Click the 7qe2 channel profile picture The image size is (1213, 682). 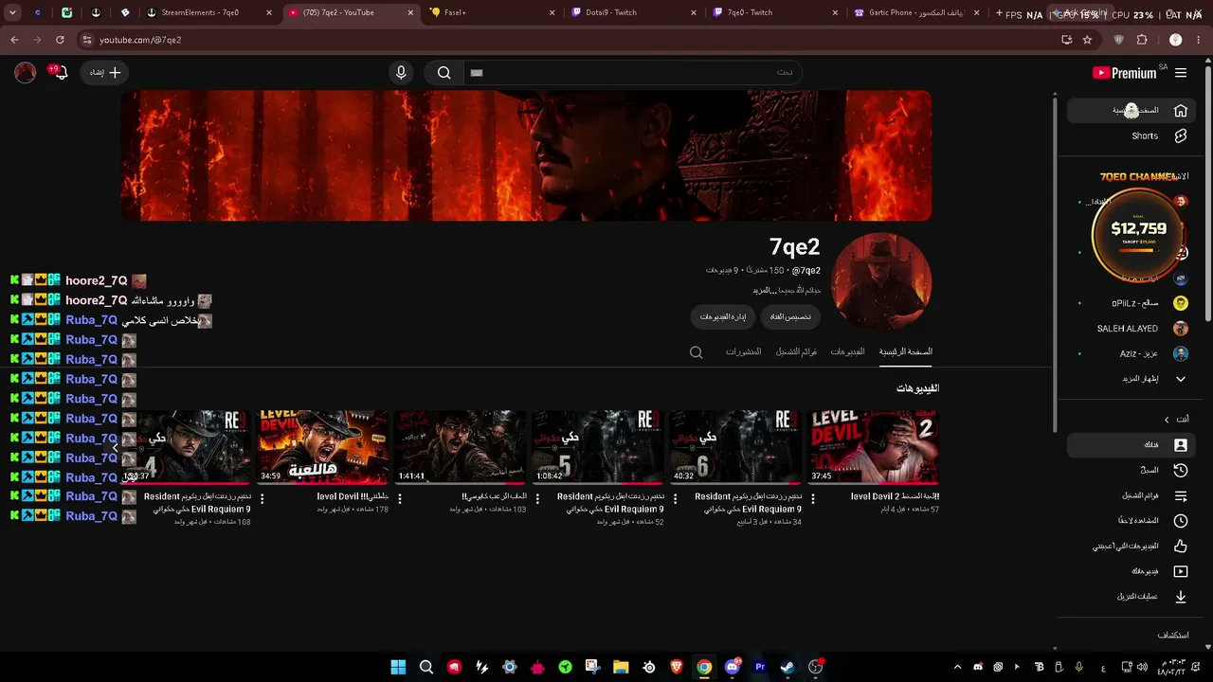click(x=881, y=283)
